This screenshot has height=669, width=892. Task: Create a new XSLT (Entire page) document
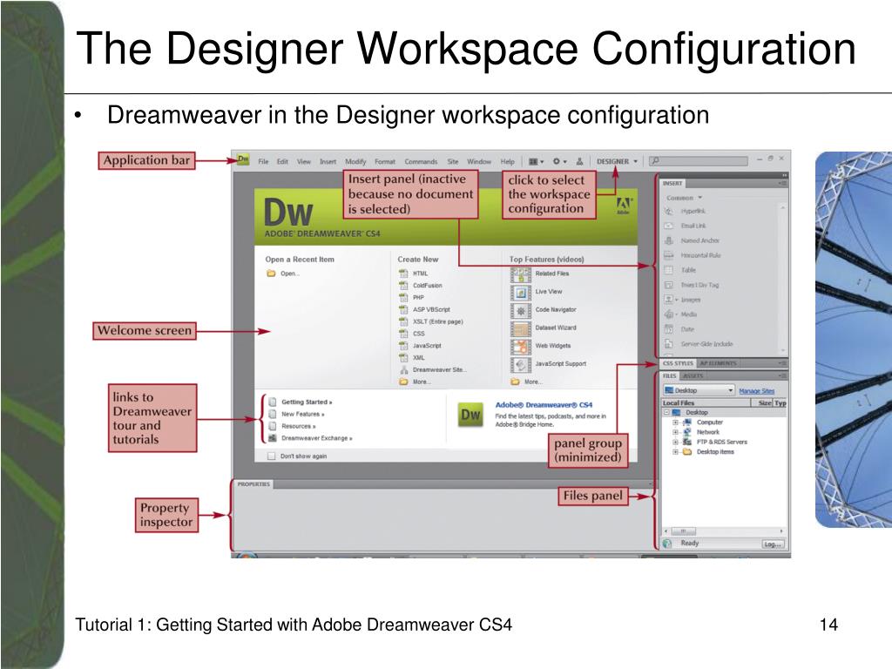click(431, 321)
